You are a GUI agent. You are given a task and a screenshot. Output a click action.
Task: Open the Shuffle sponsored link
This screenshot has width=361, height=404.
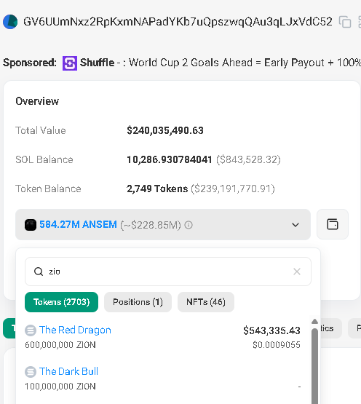[97, 63]
